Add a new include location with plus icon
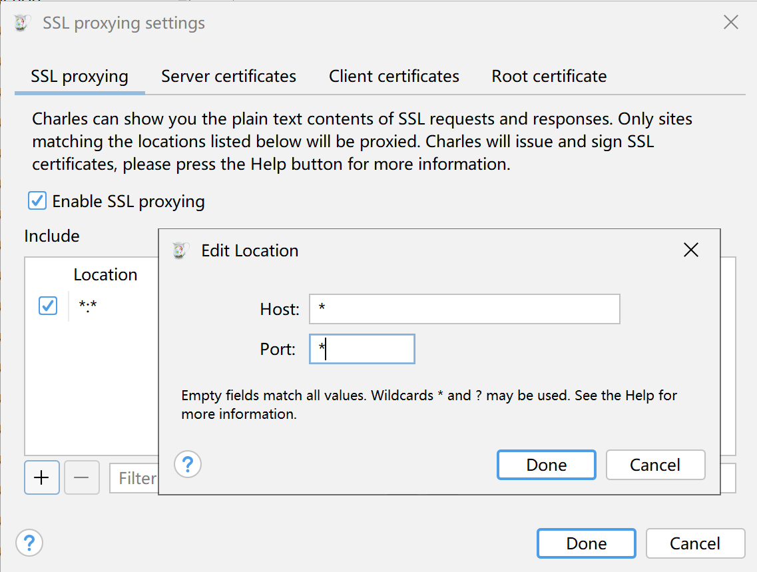This screenshot has height=572, width=757. pos(42,477)
